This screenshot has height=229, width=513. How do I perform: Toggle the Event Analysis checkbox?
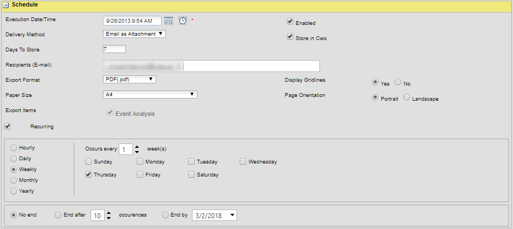[x=110, y=113]
